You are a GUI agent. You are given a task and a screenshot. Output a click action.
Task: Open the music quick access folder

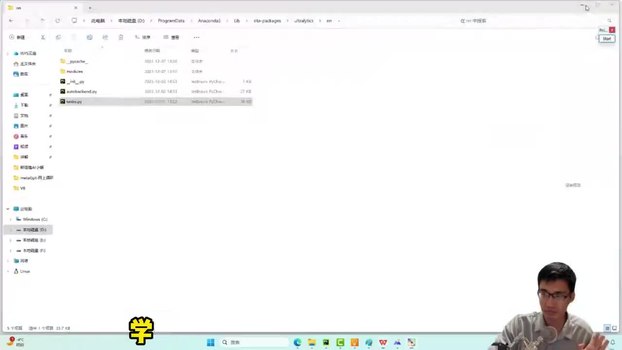(x=21, y=136)
